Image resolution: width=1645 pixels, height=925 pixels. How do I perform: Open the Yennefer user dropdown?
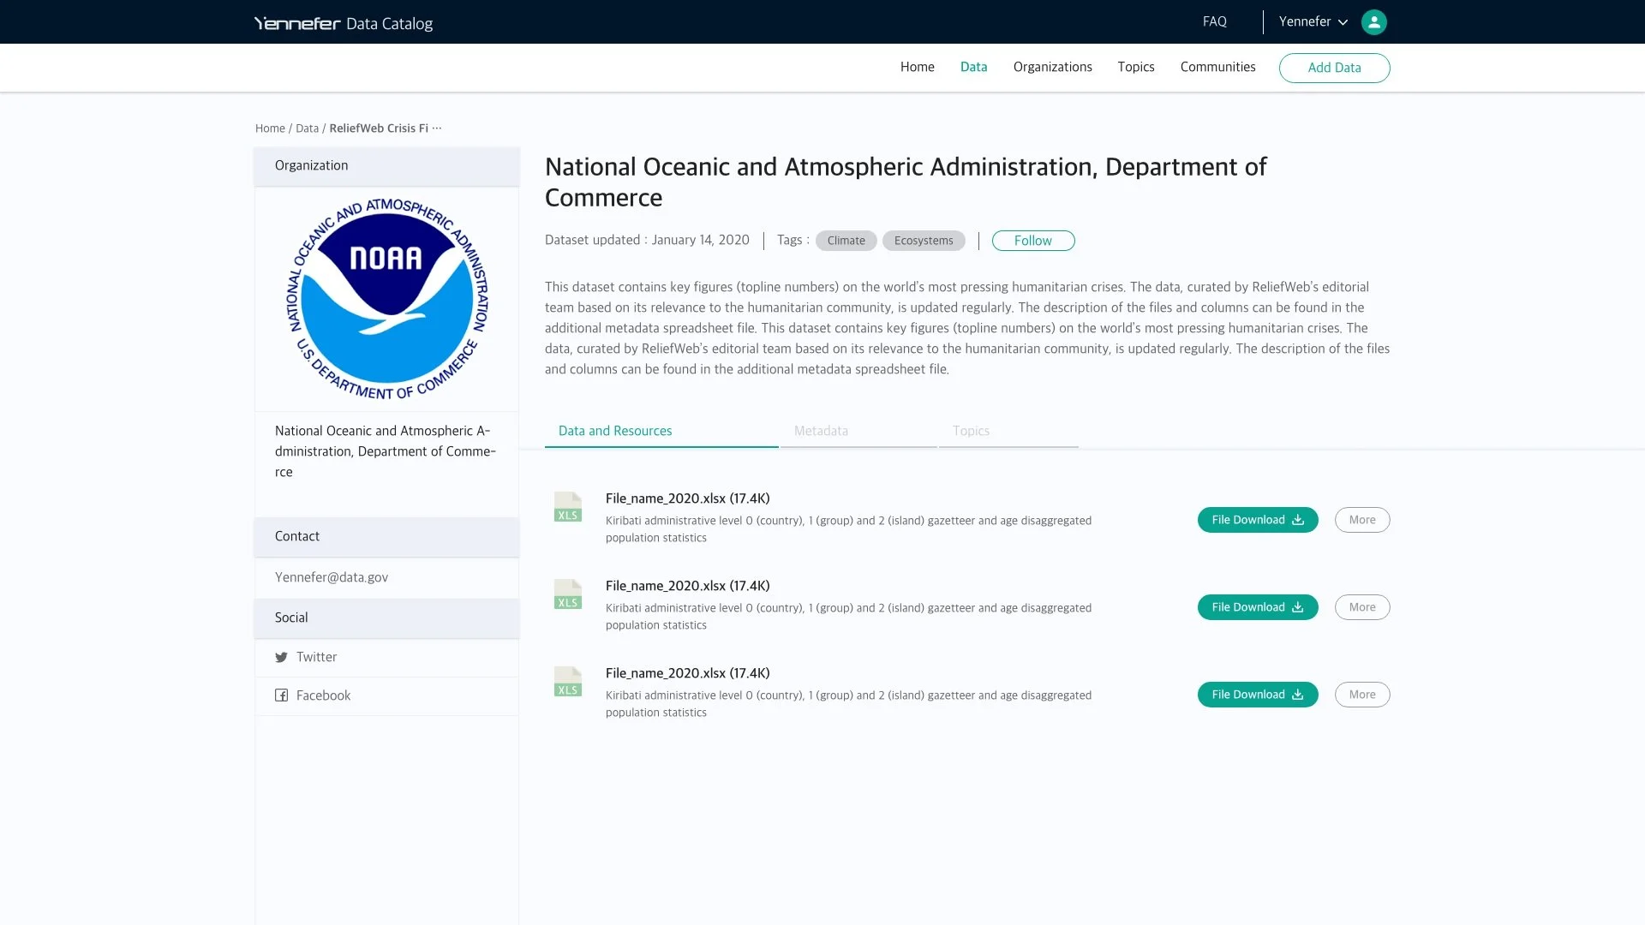[x=1313, y=22]
